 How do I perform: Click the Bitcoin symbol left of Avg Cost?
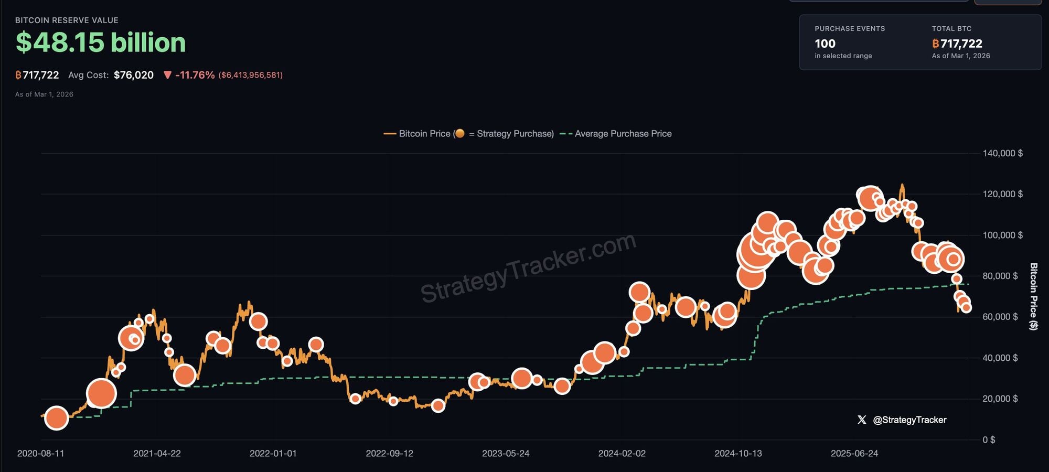pos(18,75)
